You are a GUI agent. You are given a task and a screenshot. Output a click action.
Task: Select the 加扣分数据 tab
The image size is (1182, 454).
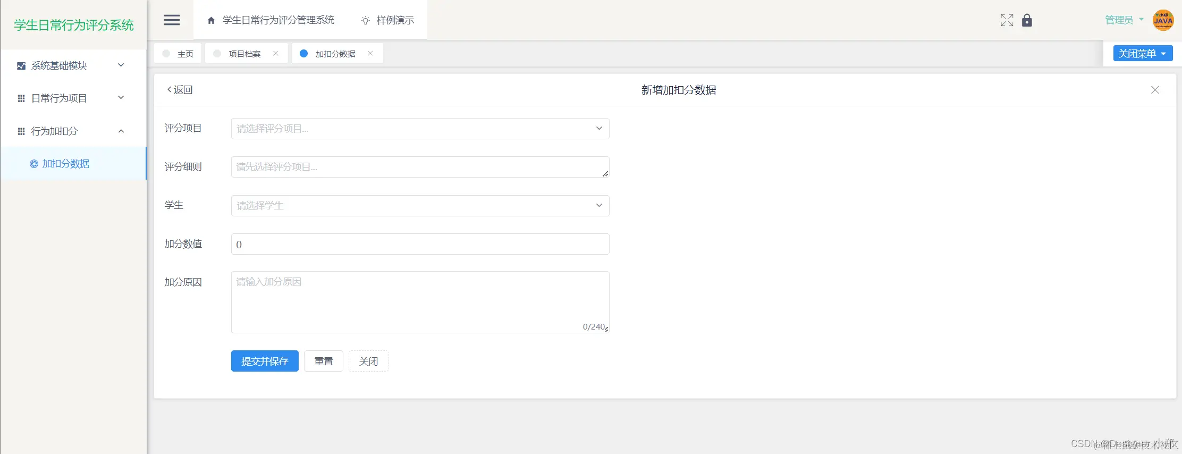[x=337, y=54]
